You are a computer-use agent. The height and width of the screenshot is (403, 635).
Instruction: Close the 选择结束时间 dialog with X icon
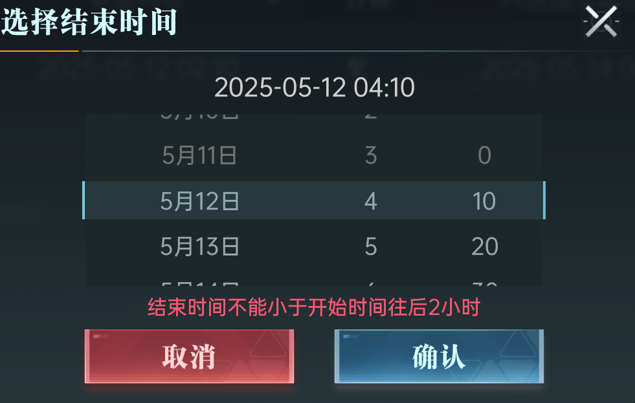point(601,21)
